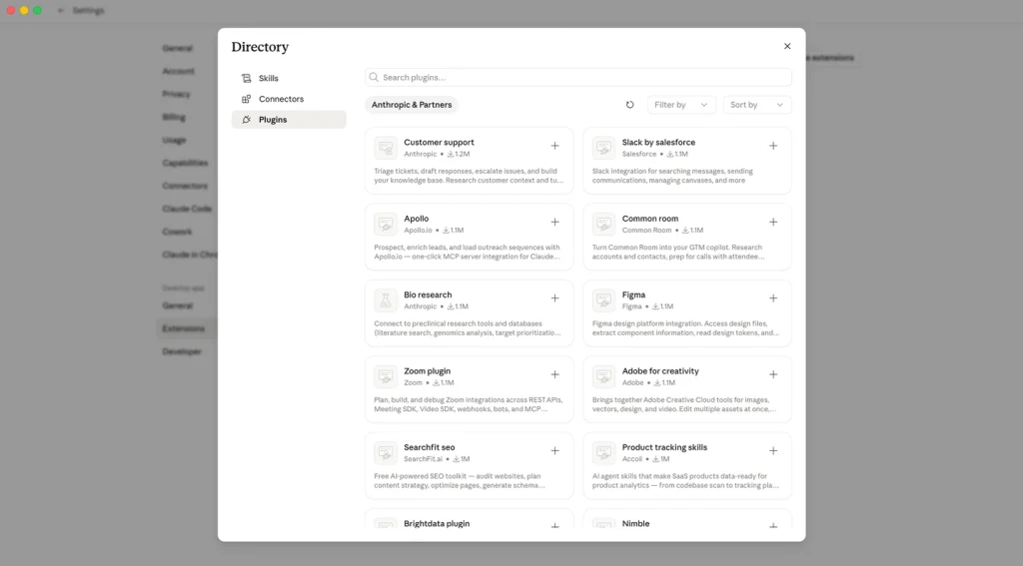
Task: Open the Nimble plugin title
Action: pyautogui.click(x=635, y=524)
